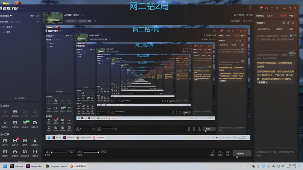This screenshot has height=170, width=303.
Task: Open the 弹幕秀 danmaku show tool
Action: click(5, 153)
